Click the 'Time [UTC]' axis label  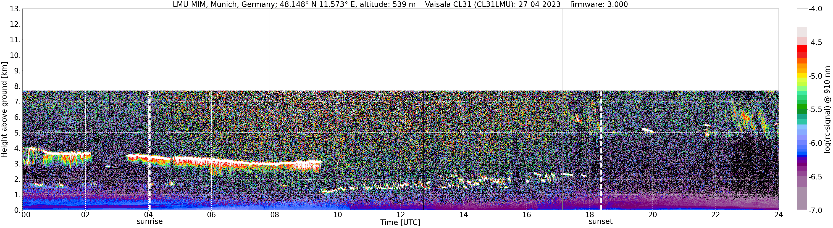(400, 222)
